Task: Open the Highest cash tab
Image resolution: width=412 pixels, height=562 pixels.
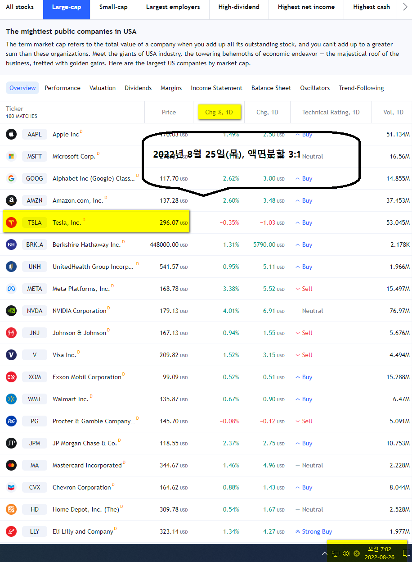Action: click(372, 7)
